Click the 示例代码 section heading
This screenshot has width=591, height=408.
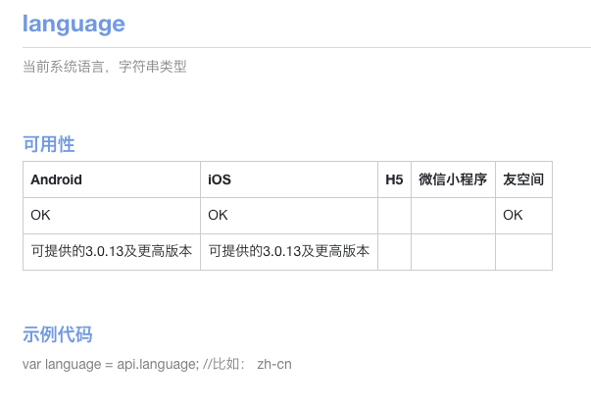57,334
